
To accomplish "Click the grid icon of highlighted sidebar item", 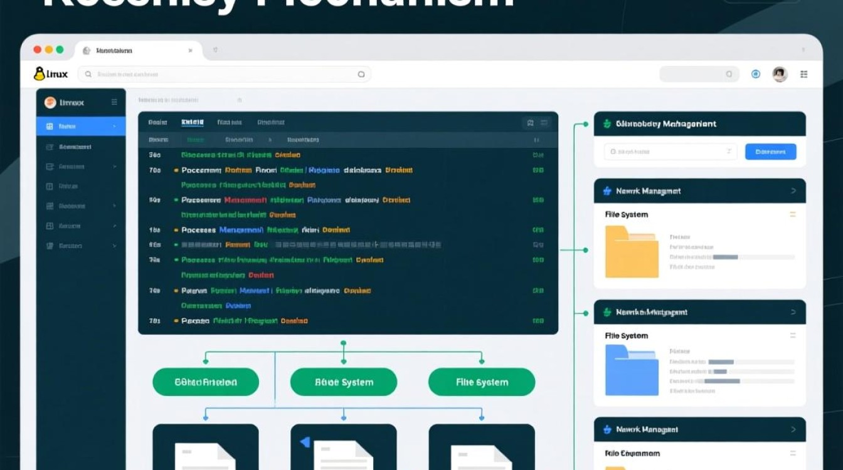I will [50, 127].
